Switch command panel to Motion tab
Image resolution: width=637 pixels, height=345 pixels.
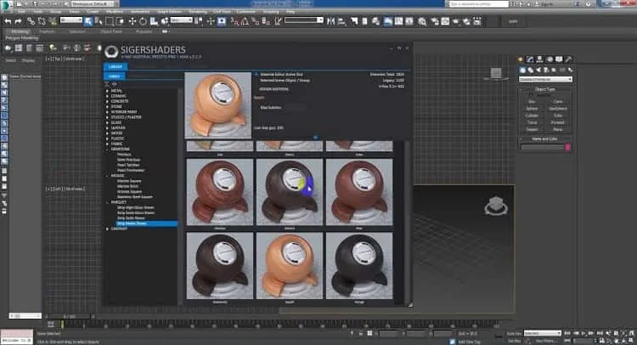point(550,59)
